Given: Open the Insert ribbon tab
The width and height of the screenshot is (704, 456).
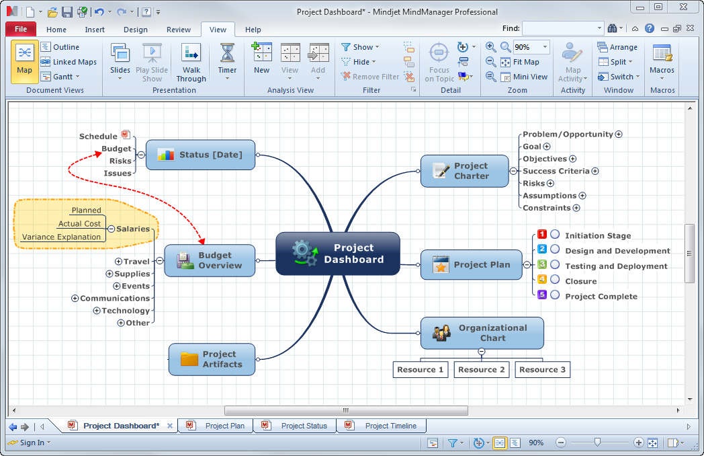Looking at the screenshot, I should click(95, 30).
